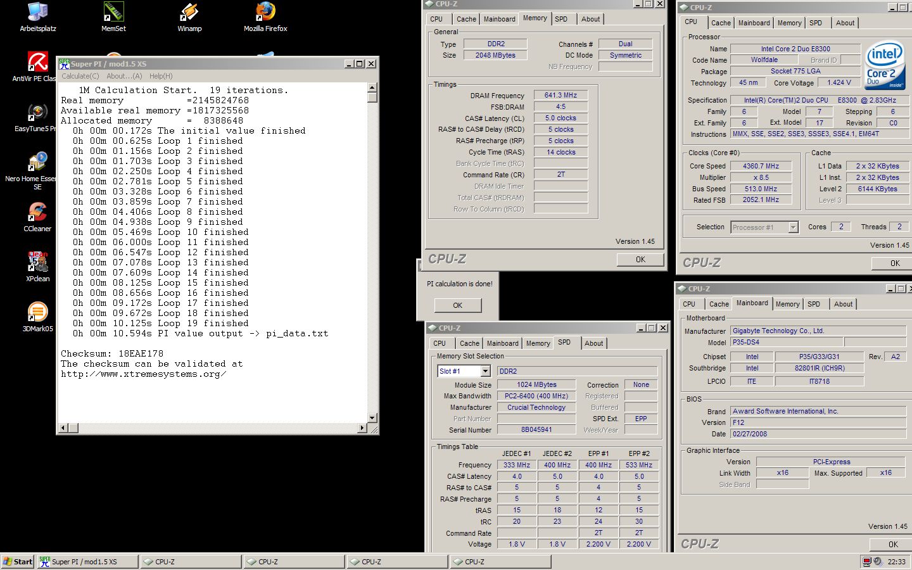Image resolution: width=912 pixels, height=570 pixels.
Task: Open the Nero Home Essentials SE icon
Action: 37,171
